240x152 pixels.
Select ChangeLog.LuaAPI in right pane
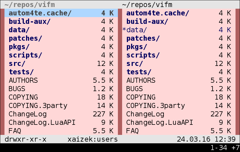[179, 123]
